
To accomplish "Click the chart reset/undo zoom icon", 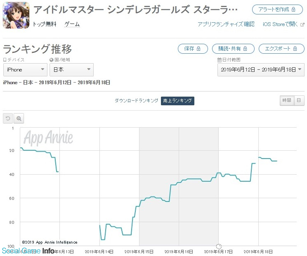I will [x=8, y=119].
